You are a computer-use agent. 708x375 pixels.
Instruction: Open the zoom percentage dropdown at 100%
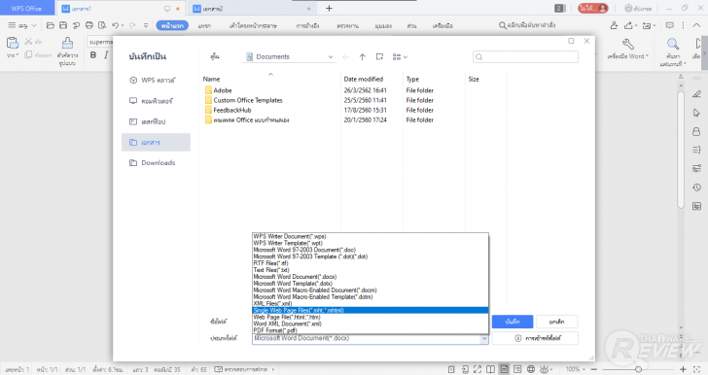[576, 369]
